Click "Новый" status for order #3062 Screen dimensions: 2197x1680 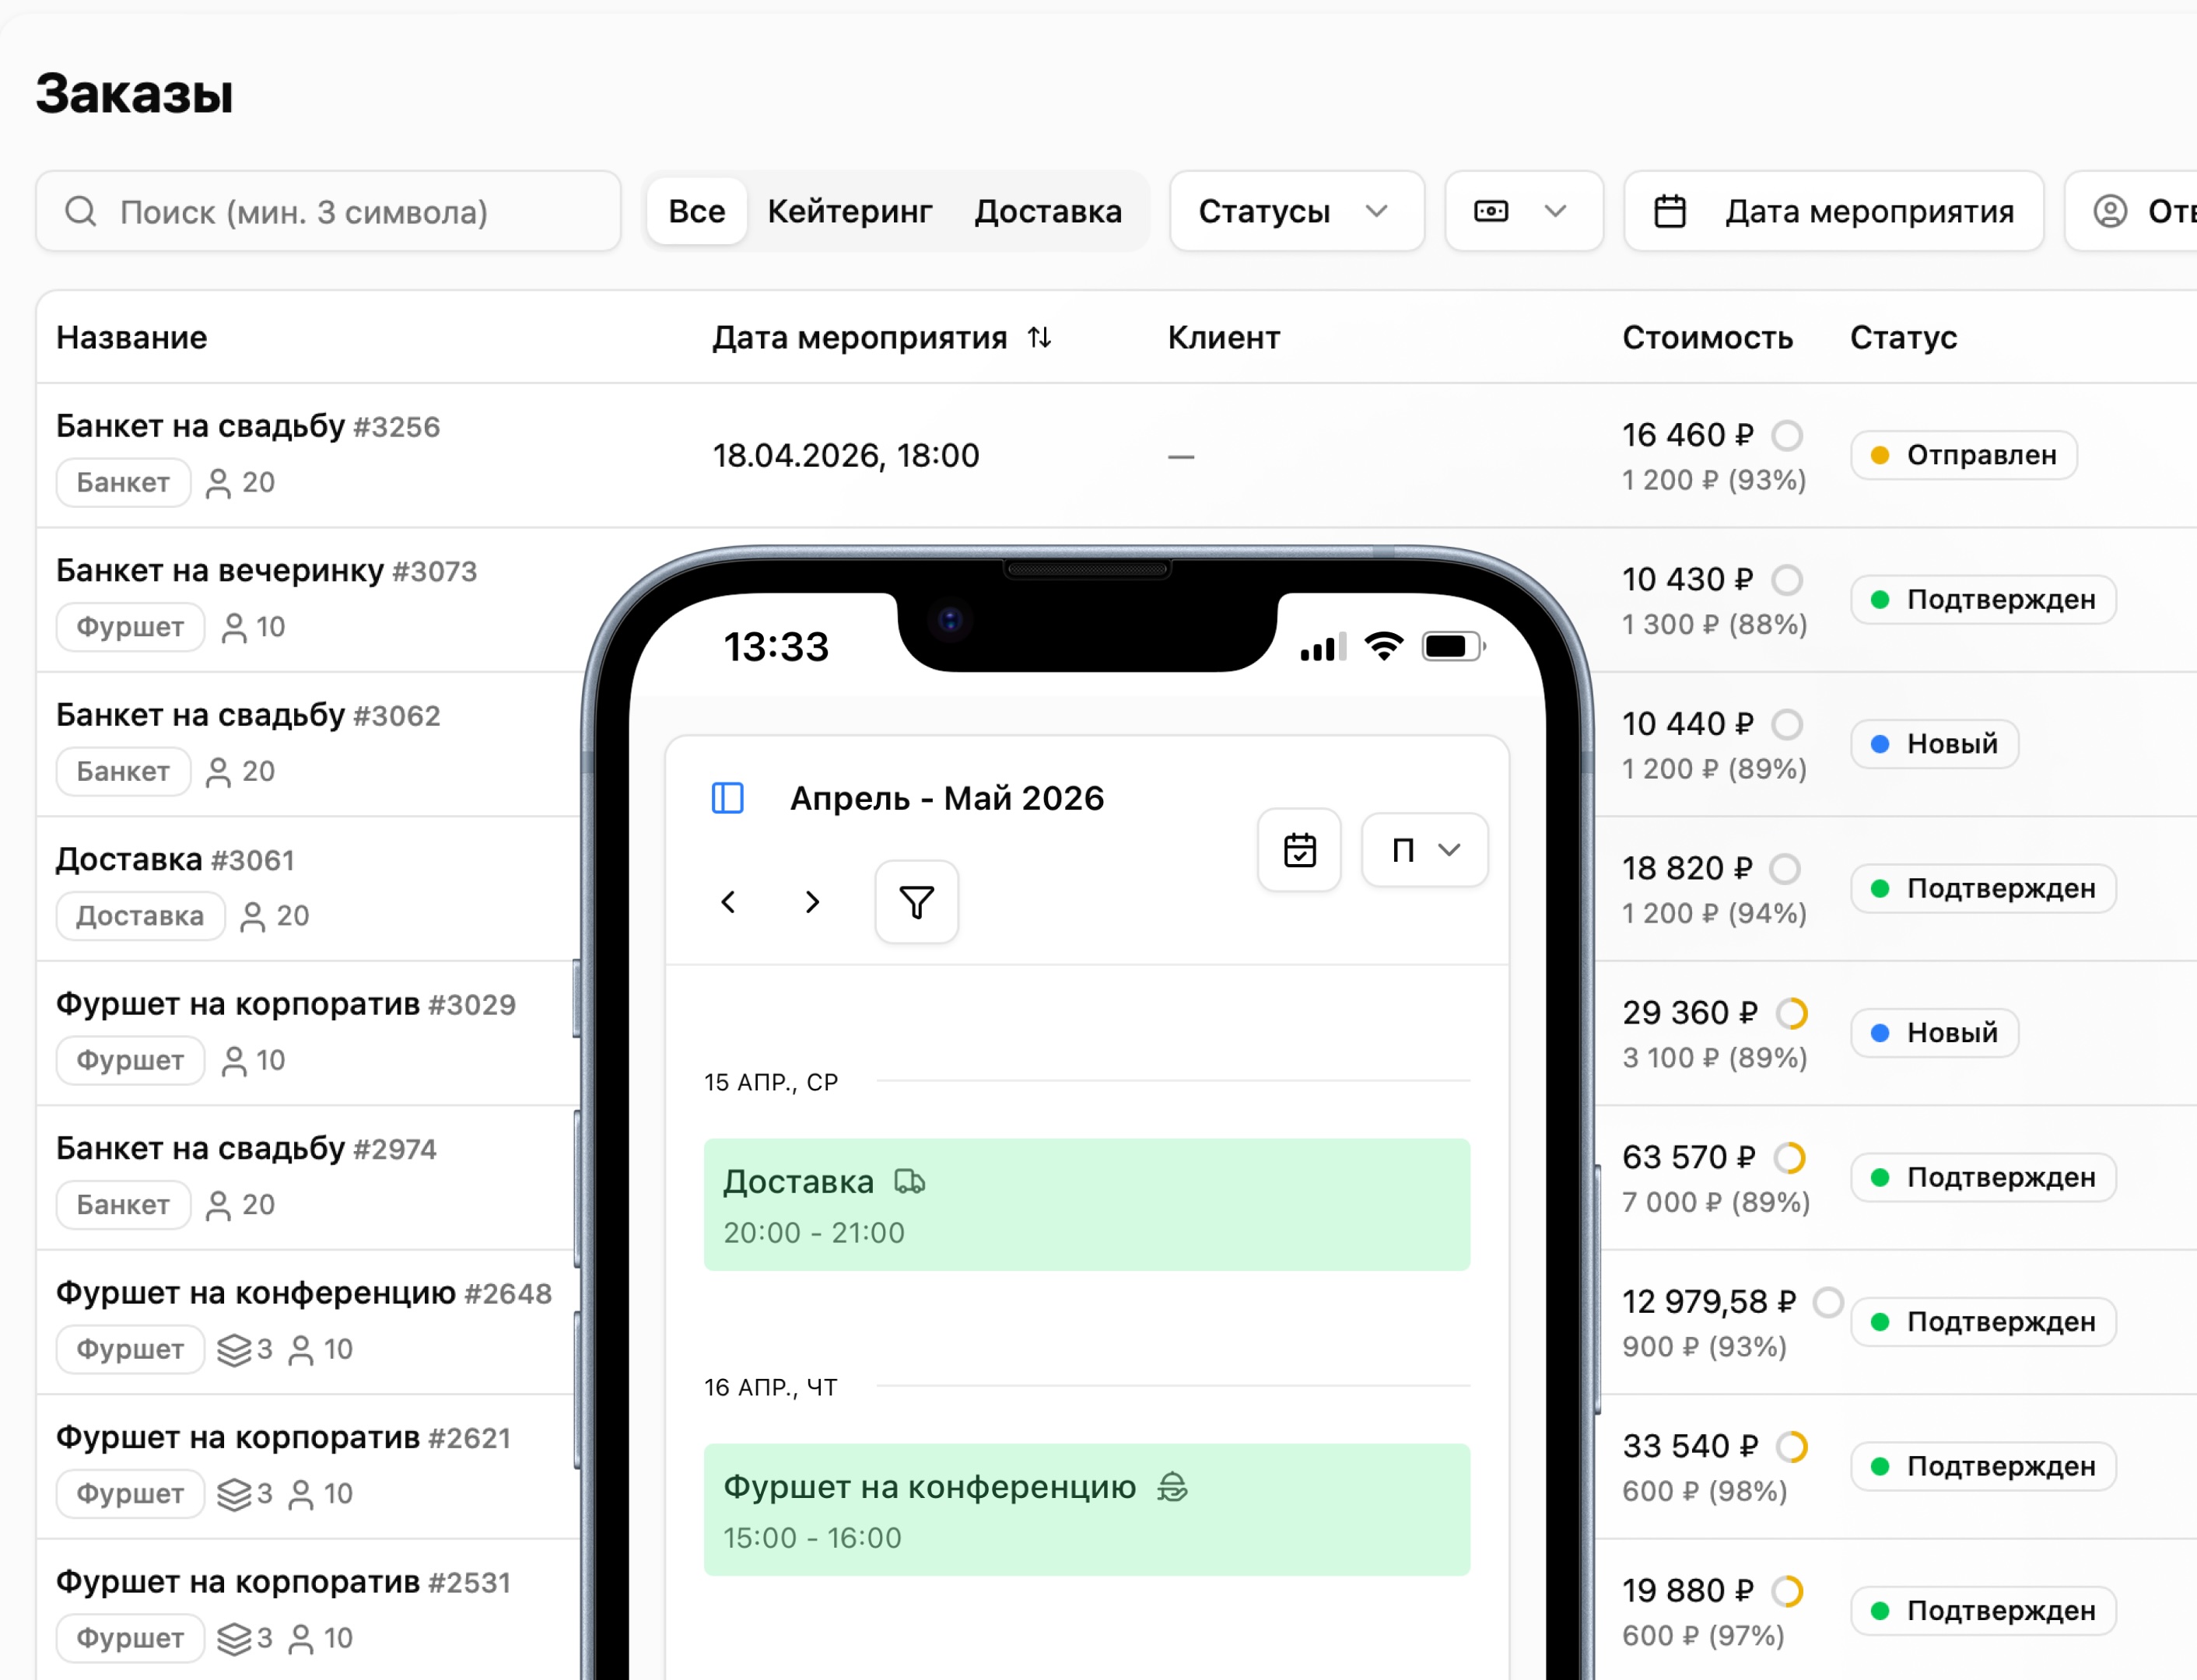point(1934,744)
